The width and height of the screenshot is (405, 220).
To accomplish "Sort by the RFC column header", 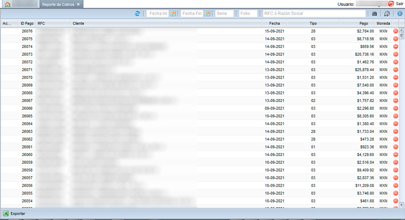I will (x=54, y=23).
